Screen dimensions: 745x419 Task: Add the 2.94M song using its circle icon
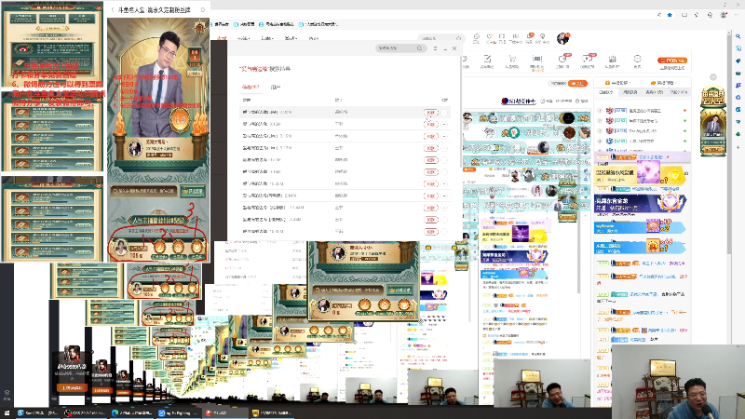click(x=445, y=196)
